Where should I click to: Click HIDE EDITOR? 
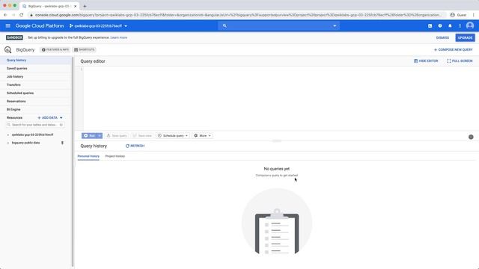tap(426, 61)
